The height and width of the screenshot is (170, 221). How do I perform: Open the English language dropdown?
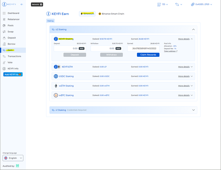[13, 158]
